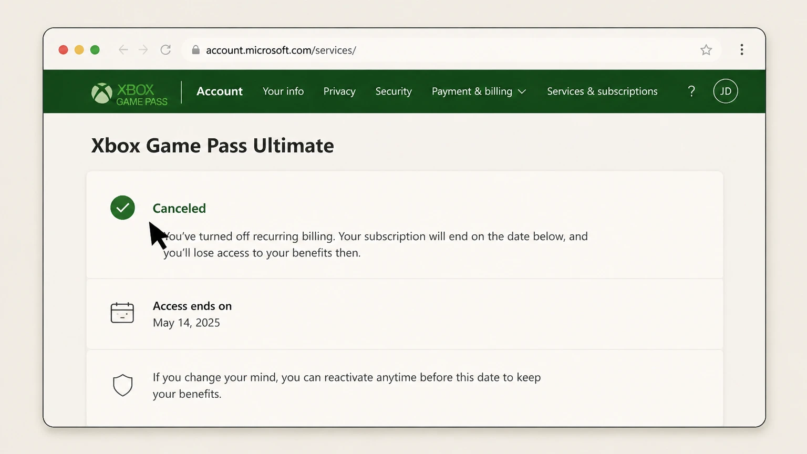Click the Canceled status text
The width and height of the screenshot is (807, 454).
pyautogui.click(x=179, y=208)
